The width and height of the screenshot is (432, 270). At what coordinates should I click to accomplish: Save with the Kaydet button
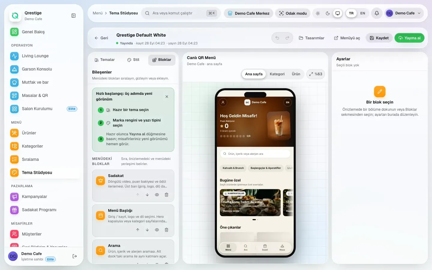point(379,38)
